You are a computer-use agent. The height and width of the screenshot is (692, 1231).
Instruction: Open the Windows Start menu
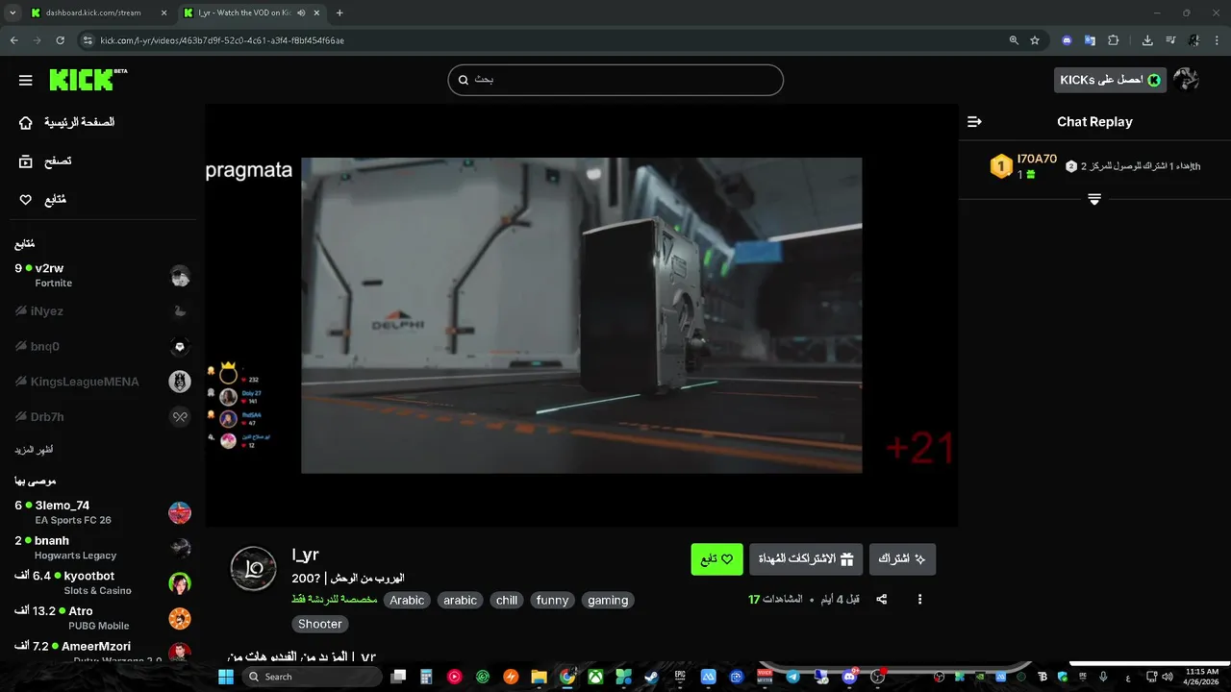[x=226, y=677]
